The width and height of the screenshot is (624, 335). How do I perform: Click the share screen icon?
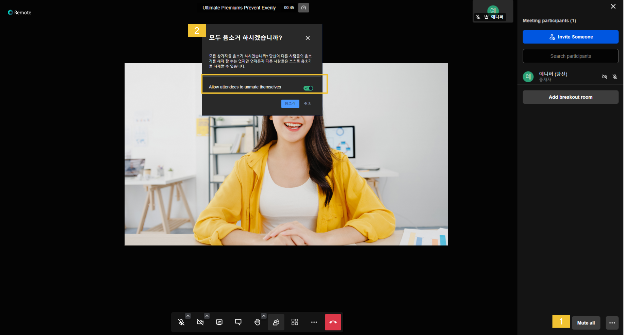(x=219, y=322)
